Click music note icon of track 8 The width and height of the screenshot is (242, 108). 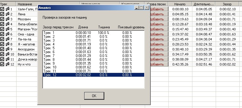pyautogui.click(x=7, y=44)
